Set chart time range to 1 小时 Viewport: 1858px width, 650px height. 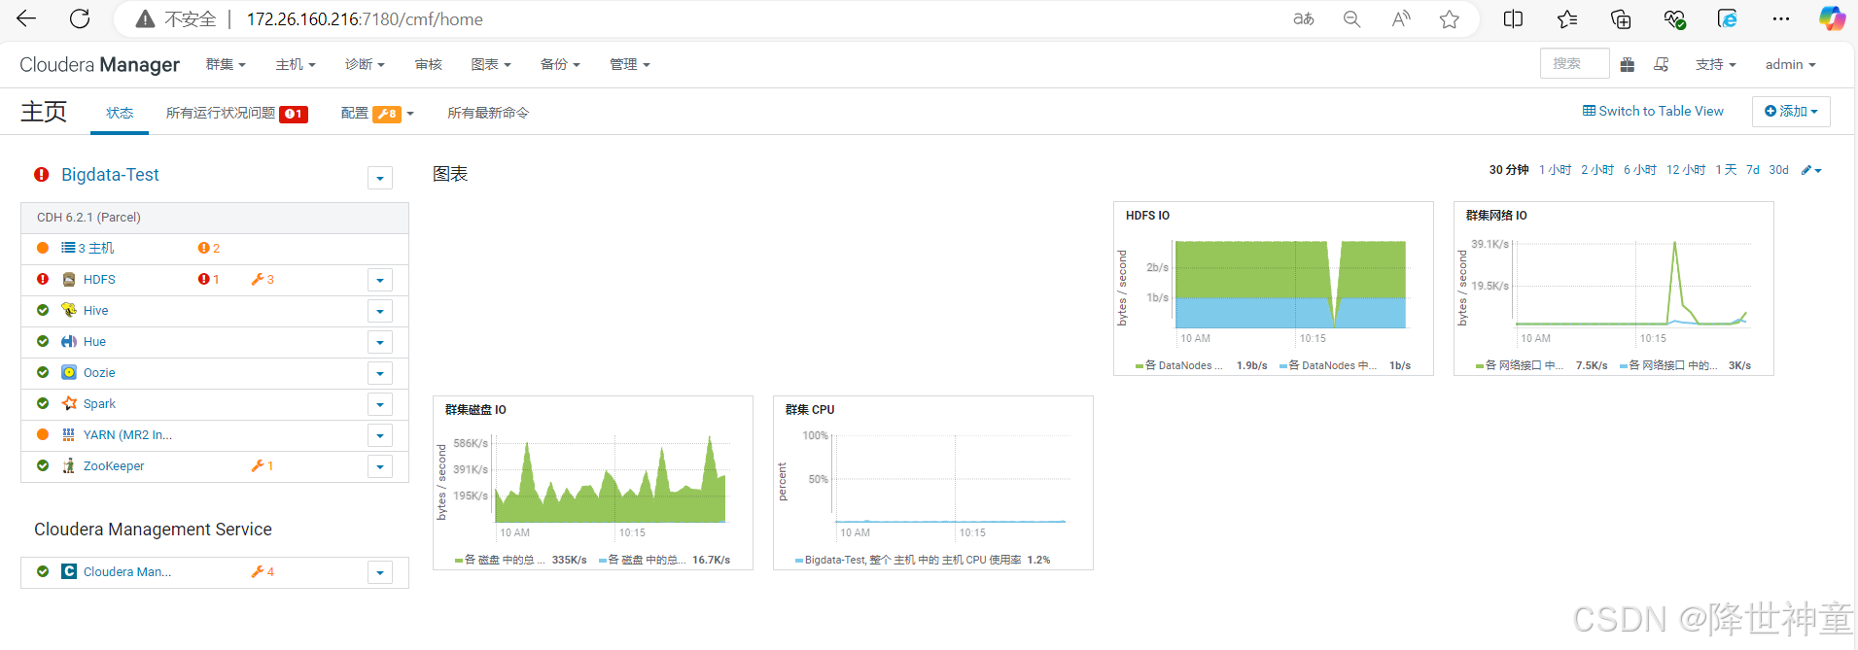pyautogui.click(x=1555, y=170)
